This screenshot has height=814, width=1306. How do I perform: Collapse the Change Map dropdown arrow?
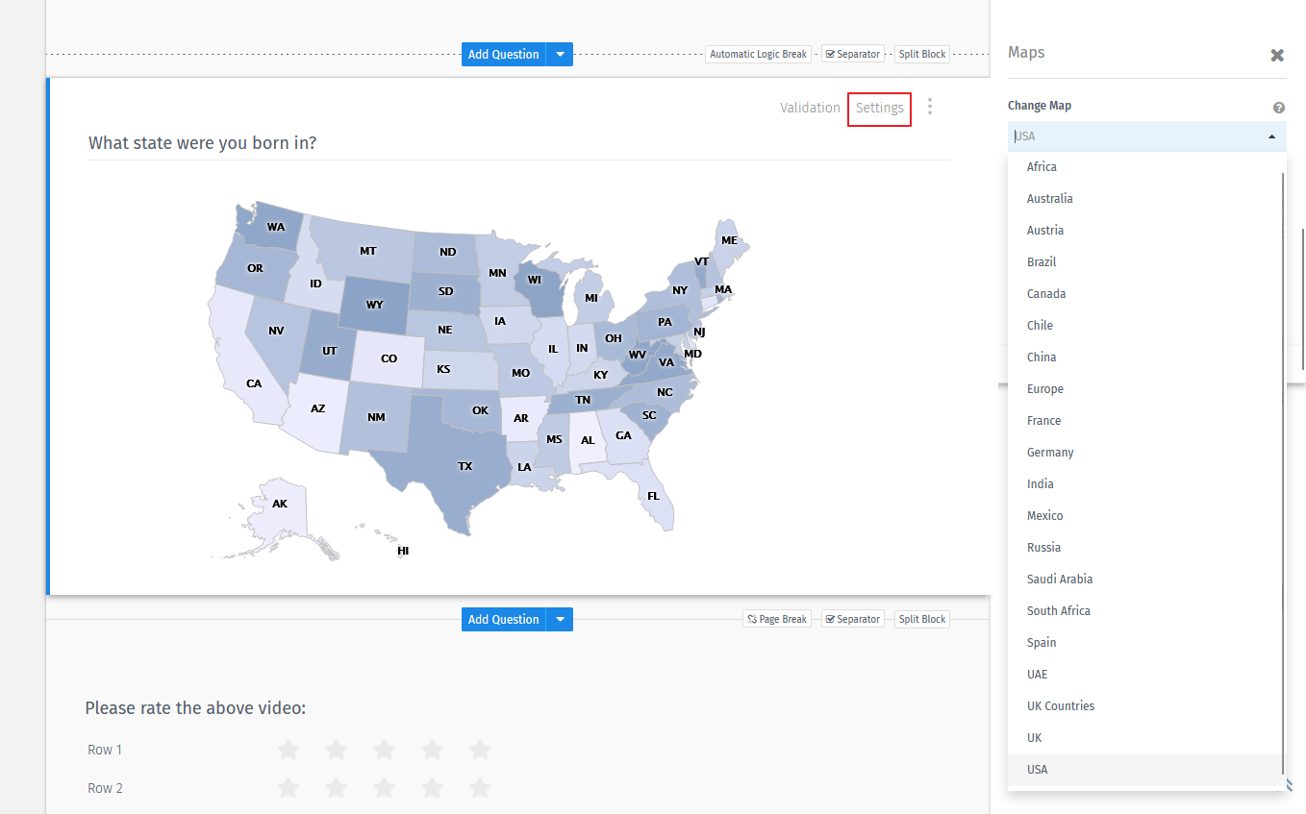(1271, 136)
